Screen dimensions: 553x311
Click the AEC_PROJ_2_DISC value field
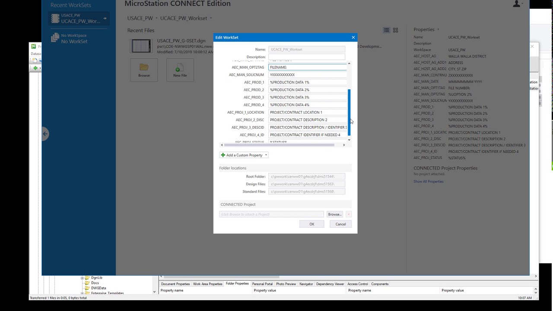pyautogui.click(x=308, y=120)
